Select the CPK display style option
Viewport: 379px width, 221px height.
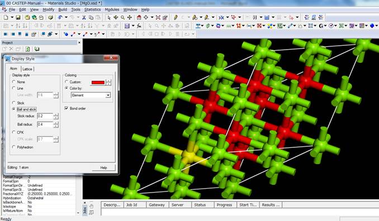14,132
